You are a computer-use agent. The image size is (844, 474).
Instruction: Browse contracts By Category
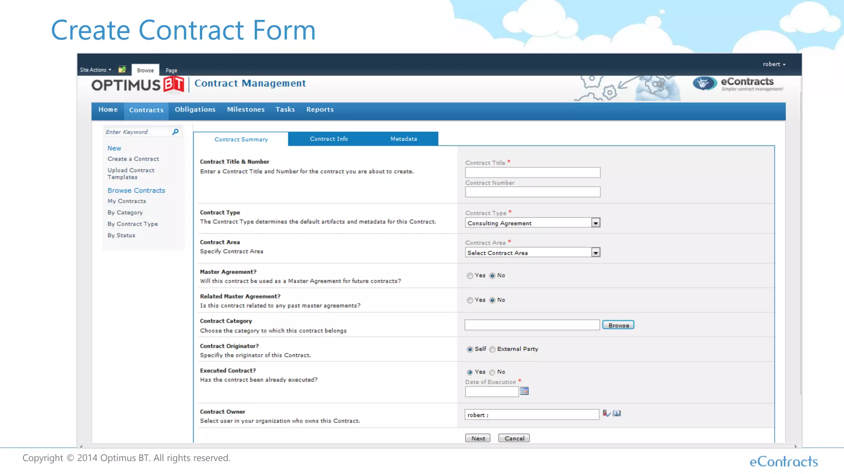tap(125, 213)
